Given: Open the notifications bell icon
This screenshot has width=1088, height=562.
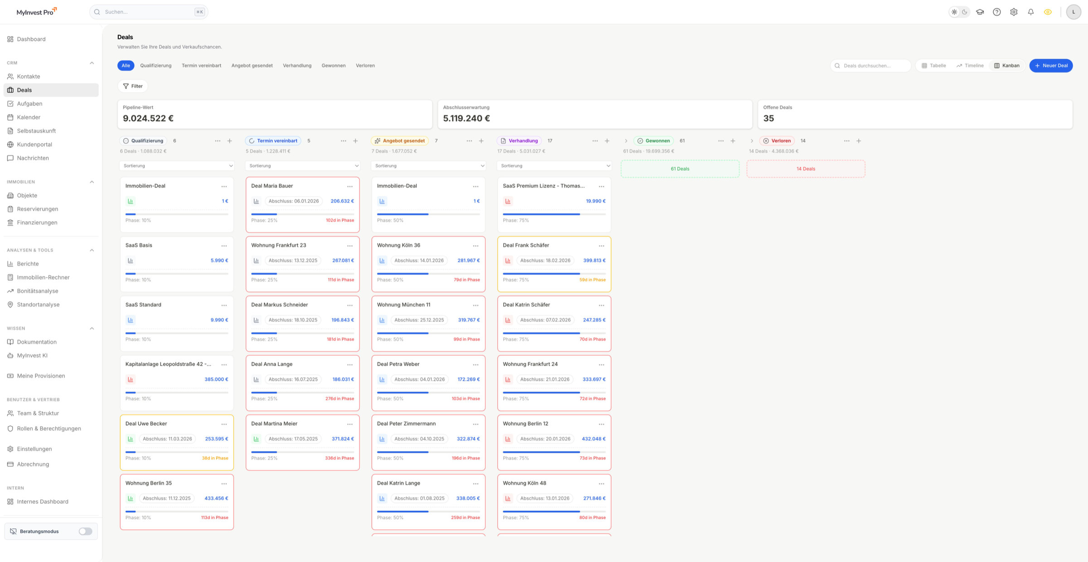Looking at the screenshot, I should tap(1031, 12).
